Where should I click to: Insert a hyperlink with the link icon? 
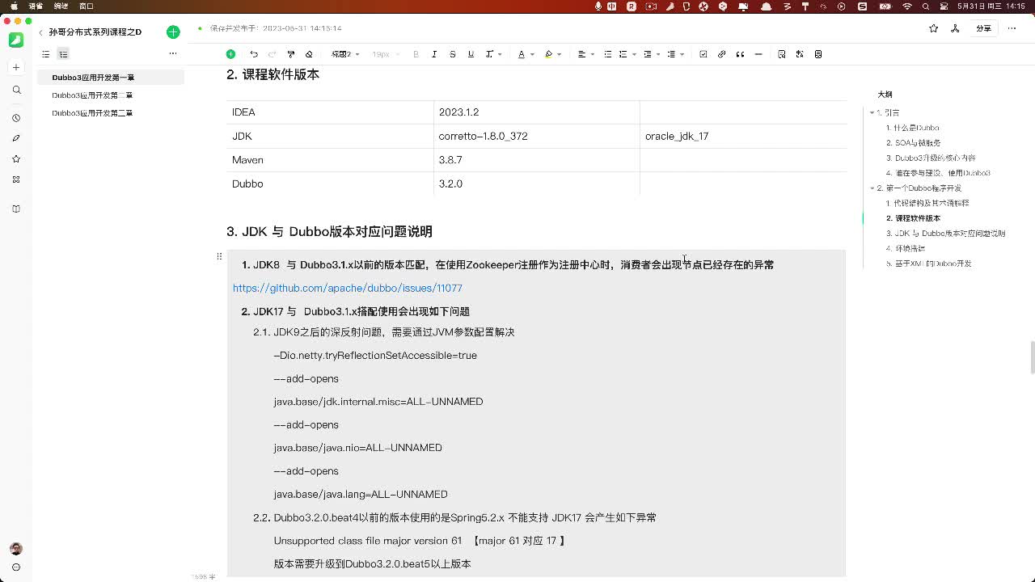[722, 54]
